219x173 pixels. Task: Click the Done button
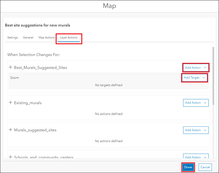tap(188, 167)
